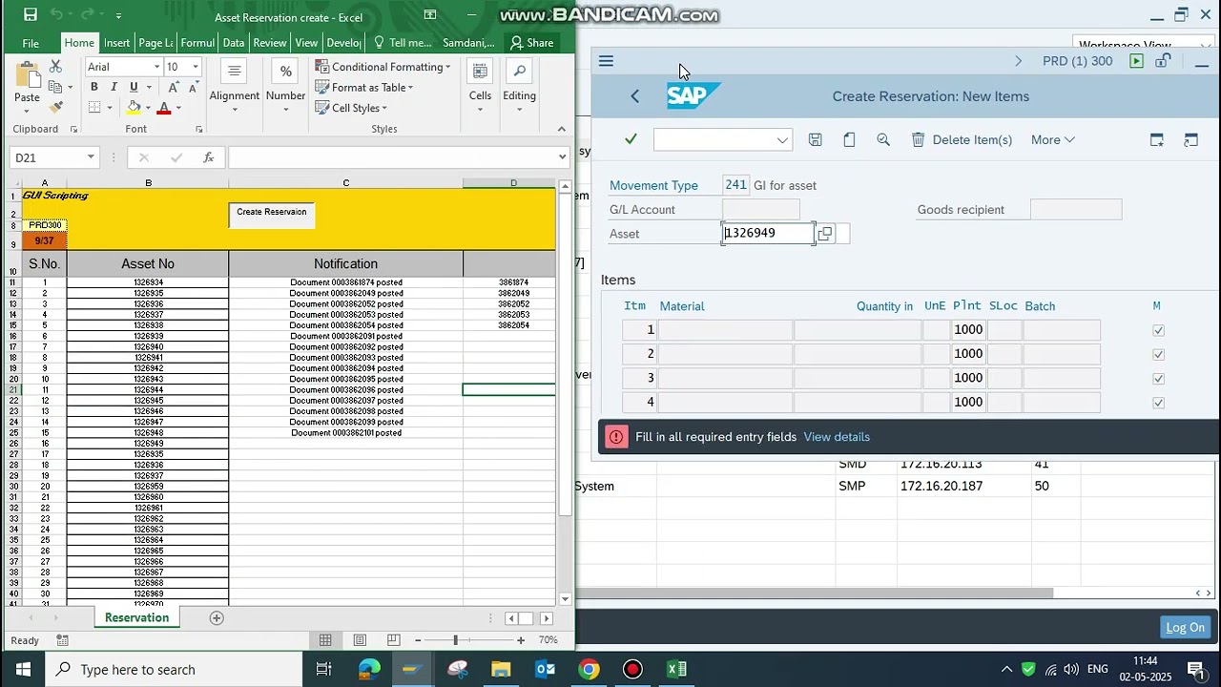Toggle M checkbox for item 3
This screenshot has width=1221, height=687.
1158,378
